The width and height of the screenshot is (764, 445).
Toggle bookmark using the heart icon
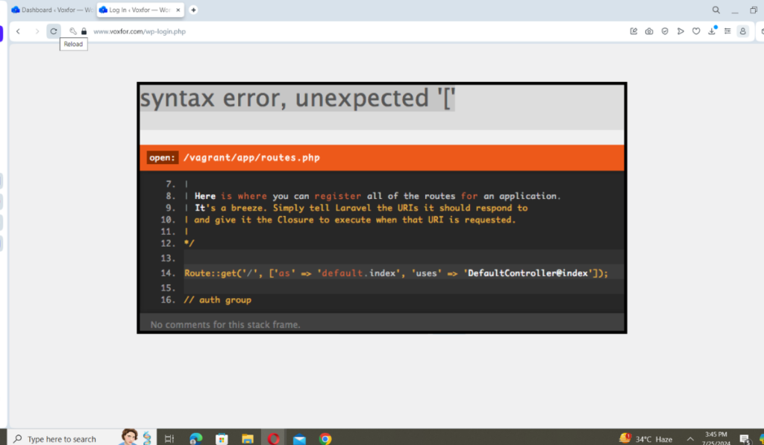[x=695, y=31]
